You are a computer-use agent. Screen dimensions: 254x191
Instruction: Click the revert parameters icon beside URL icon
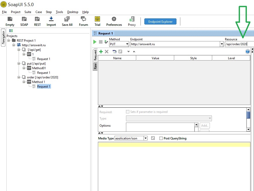[x=120, y=51]
